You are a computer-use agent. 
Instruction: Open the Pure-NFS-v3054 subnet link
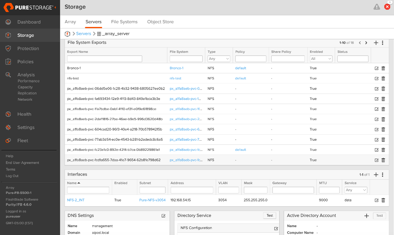tap(152, 200)
